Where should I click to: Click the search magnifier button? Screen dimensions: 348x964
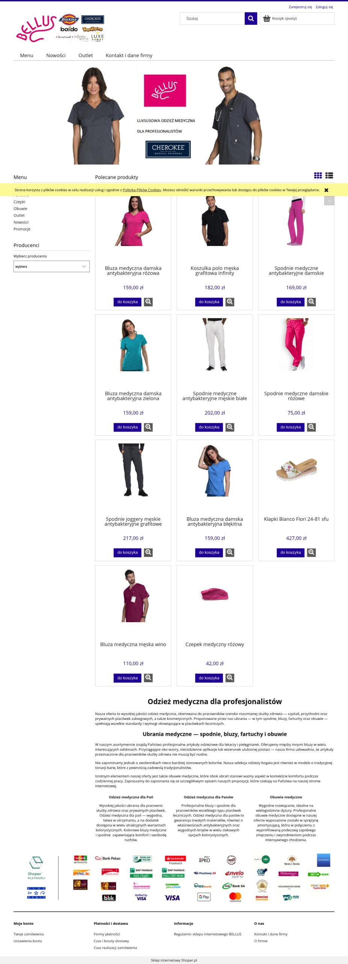click(x=251, y=18)
